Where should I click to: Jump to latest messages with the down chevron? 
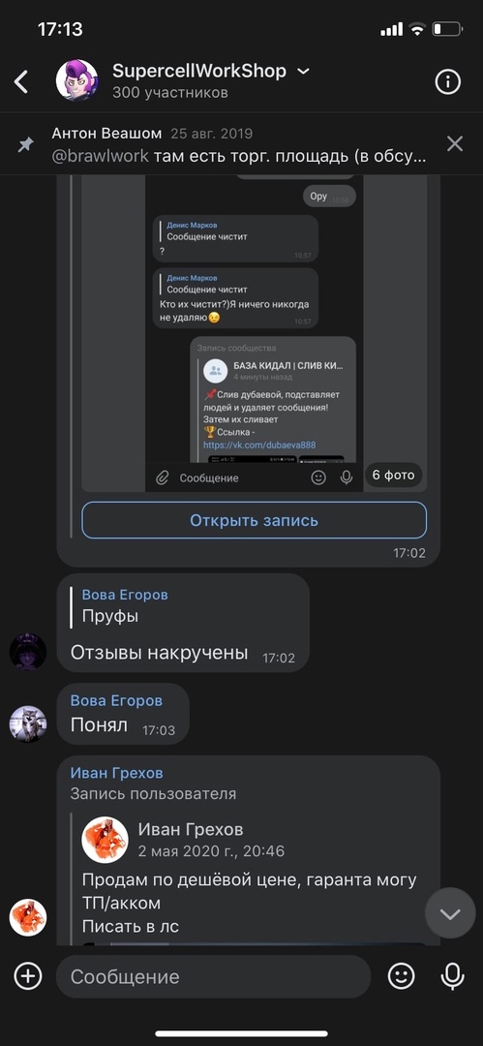click(450, 913)
